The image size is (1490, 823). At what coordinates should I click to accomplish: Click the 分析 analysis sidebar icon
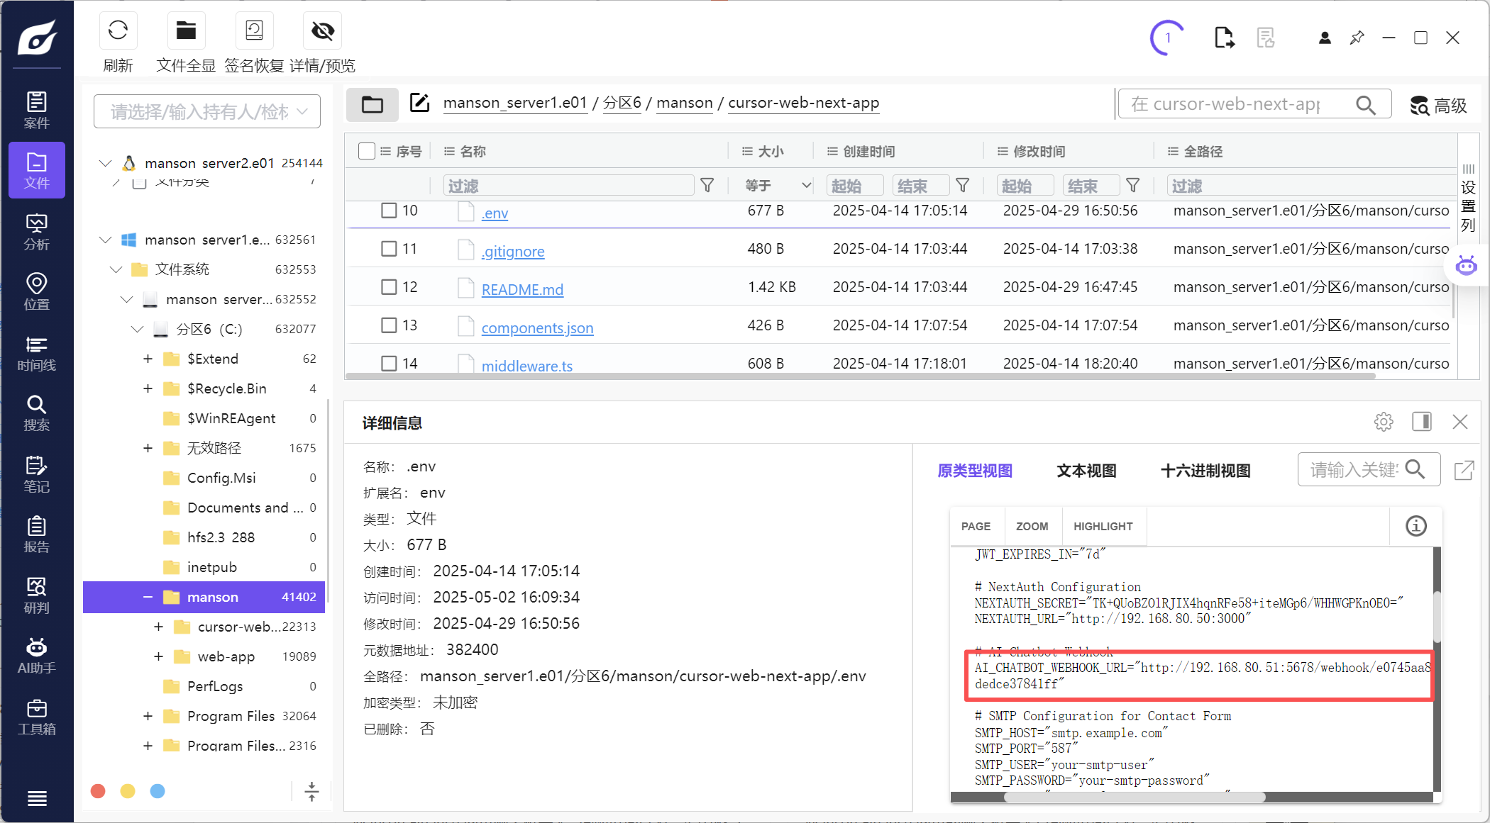[36, 232]
